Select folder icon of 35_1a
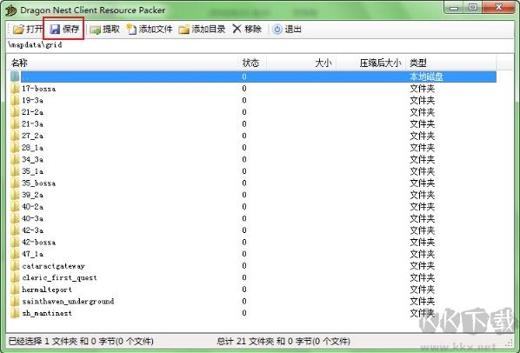520x353 pixels. click(x=15, y=171)
